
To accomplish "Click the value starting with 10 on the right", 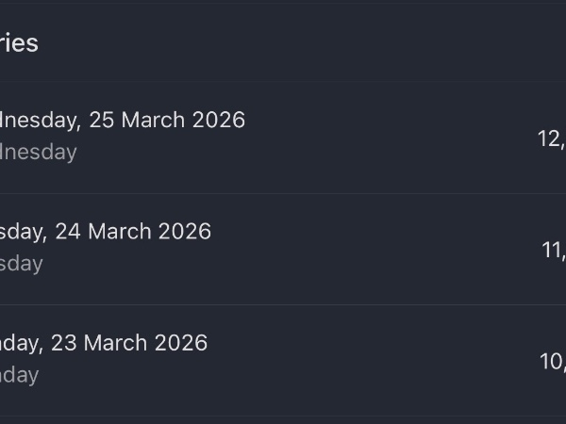I will tap(552, 361).
